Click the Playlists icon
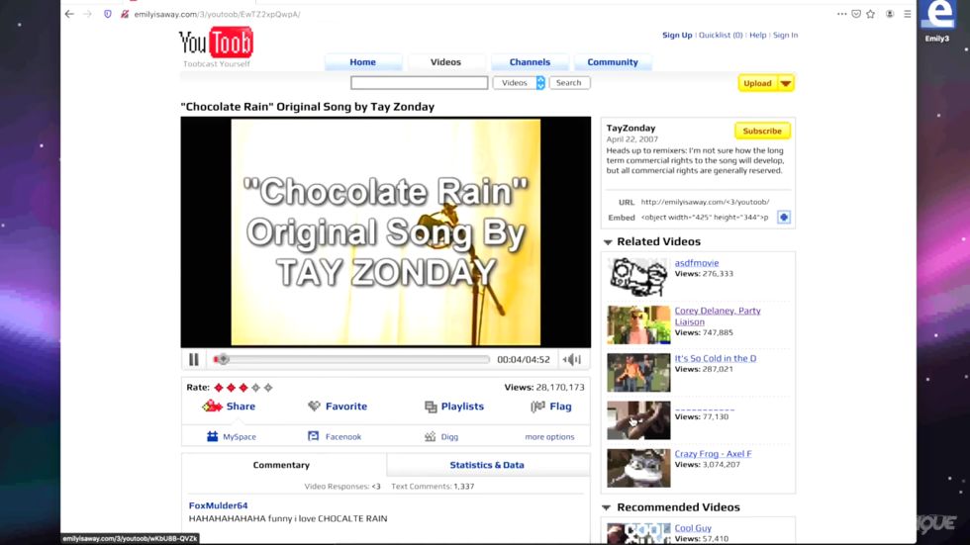 (x=431, y=406)
